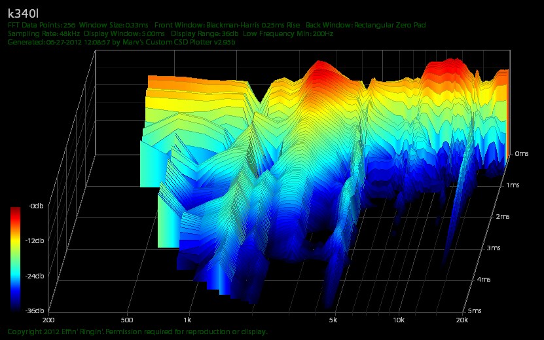544x340 pixels.
Task: Click the -36db legend label
Action: [x=35, y=311]
